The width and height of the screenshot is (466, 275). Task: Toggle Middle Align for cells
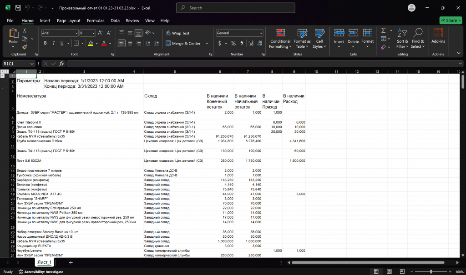(130, 33)
